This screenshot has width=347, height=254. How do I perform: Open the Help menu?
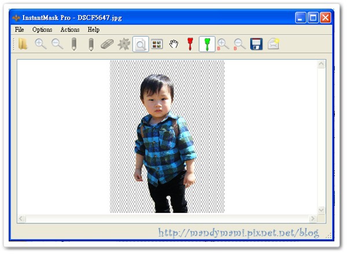click(93, 30)
